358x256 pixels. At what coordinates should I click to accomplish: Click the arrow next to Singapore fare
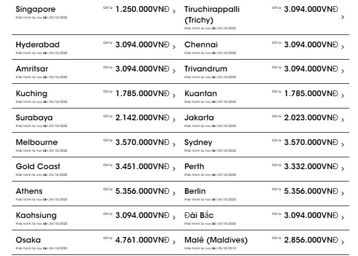tap(174, 11)
